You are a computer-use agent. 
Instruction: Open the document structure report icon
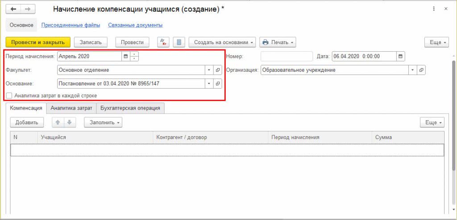179,42
